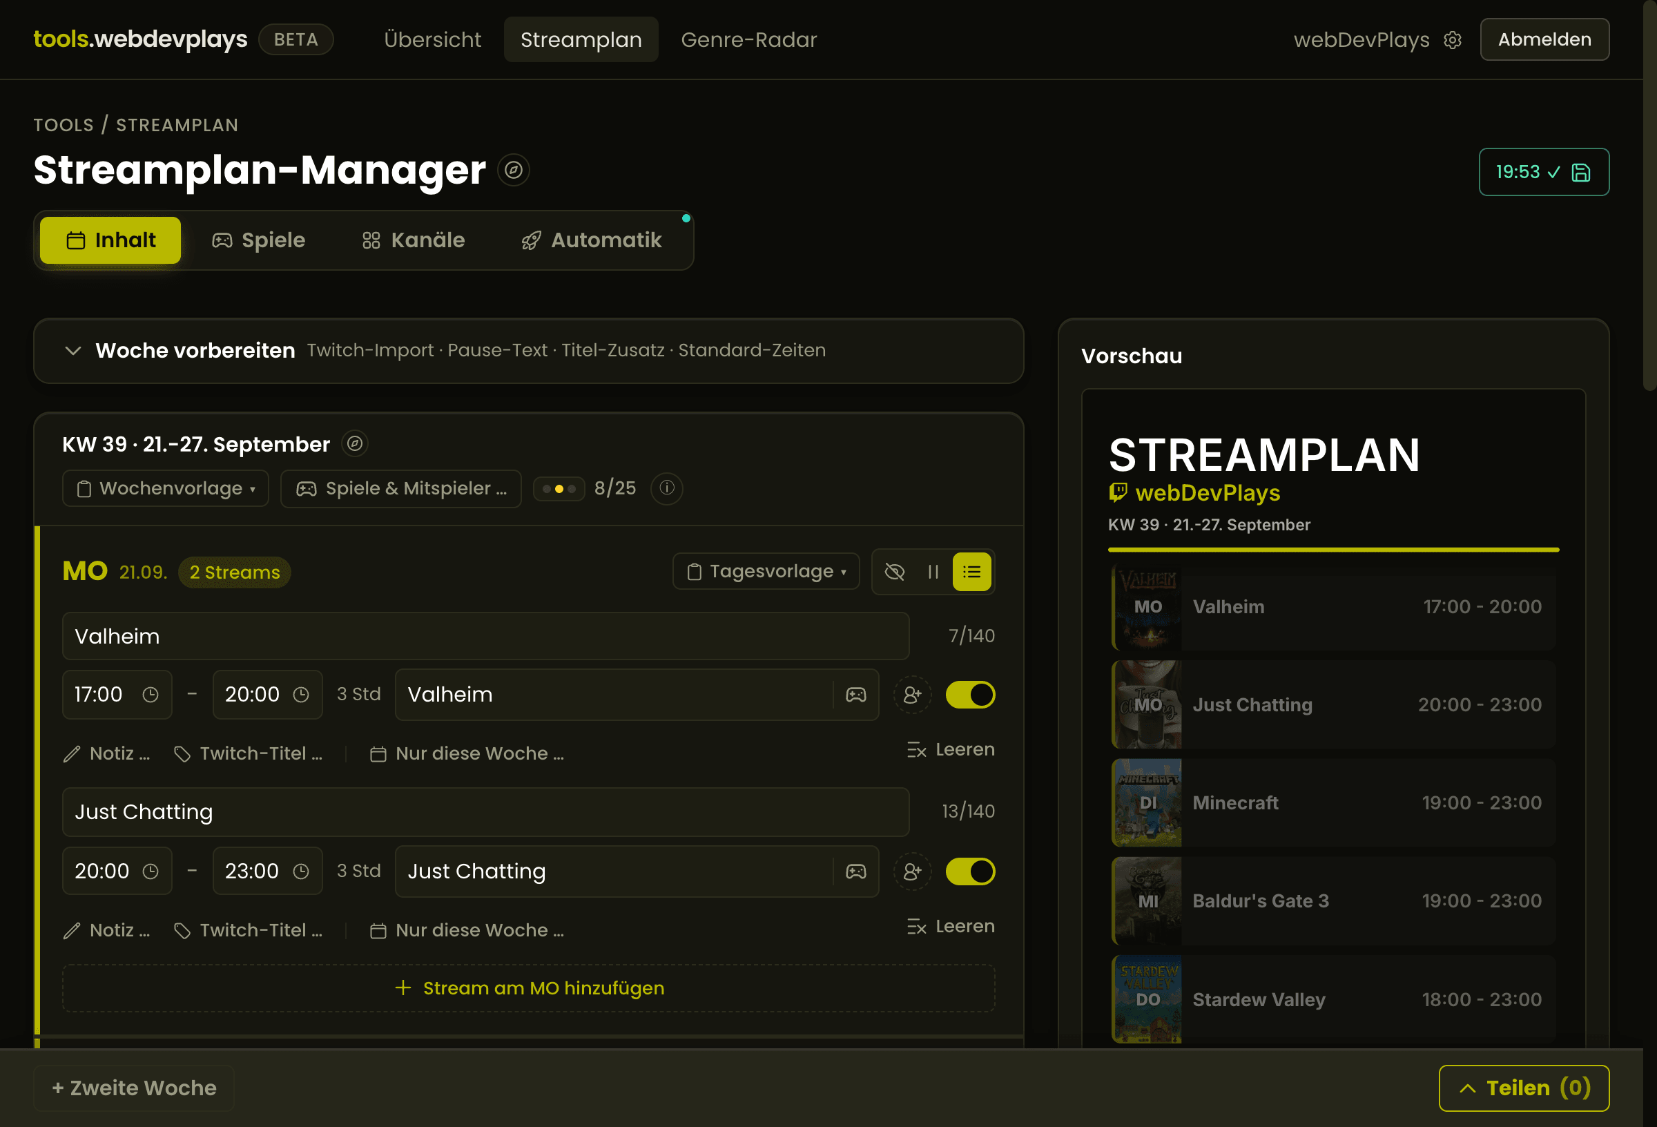Open info icon next to 8/25 counter
Viewport: 1657px width, 1127px height.
click(667, 488)
